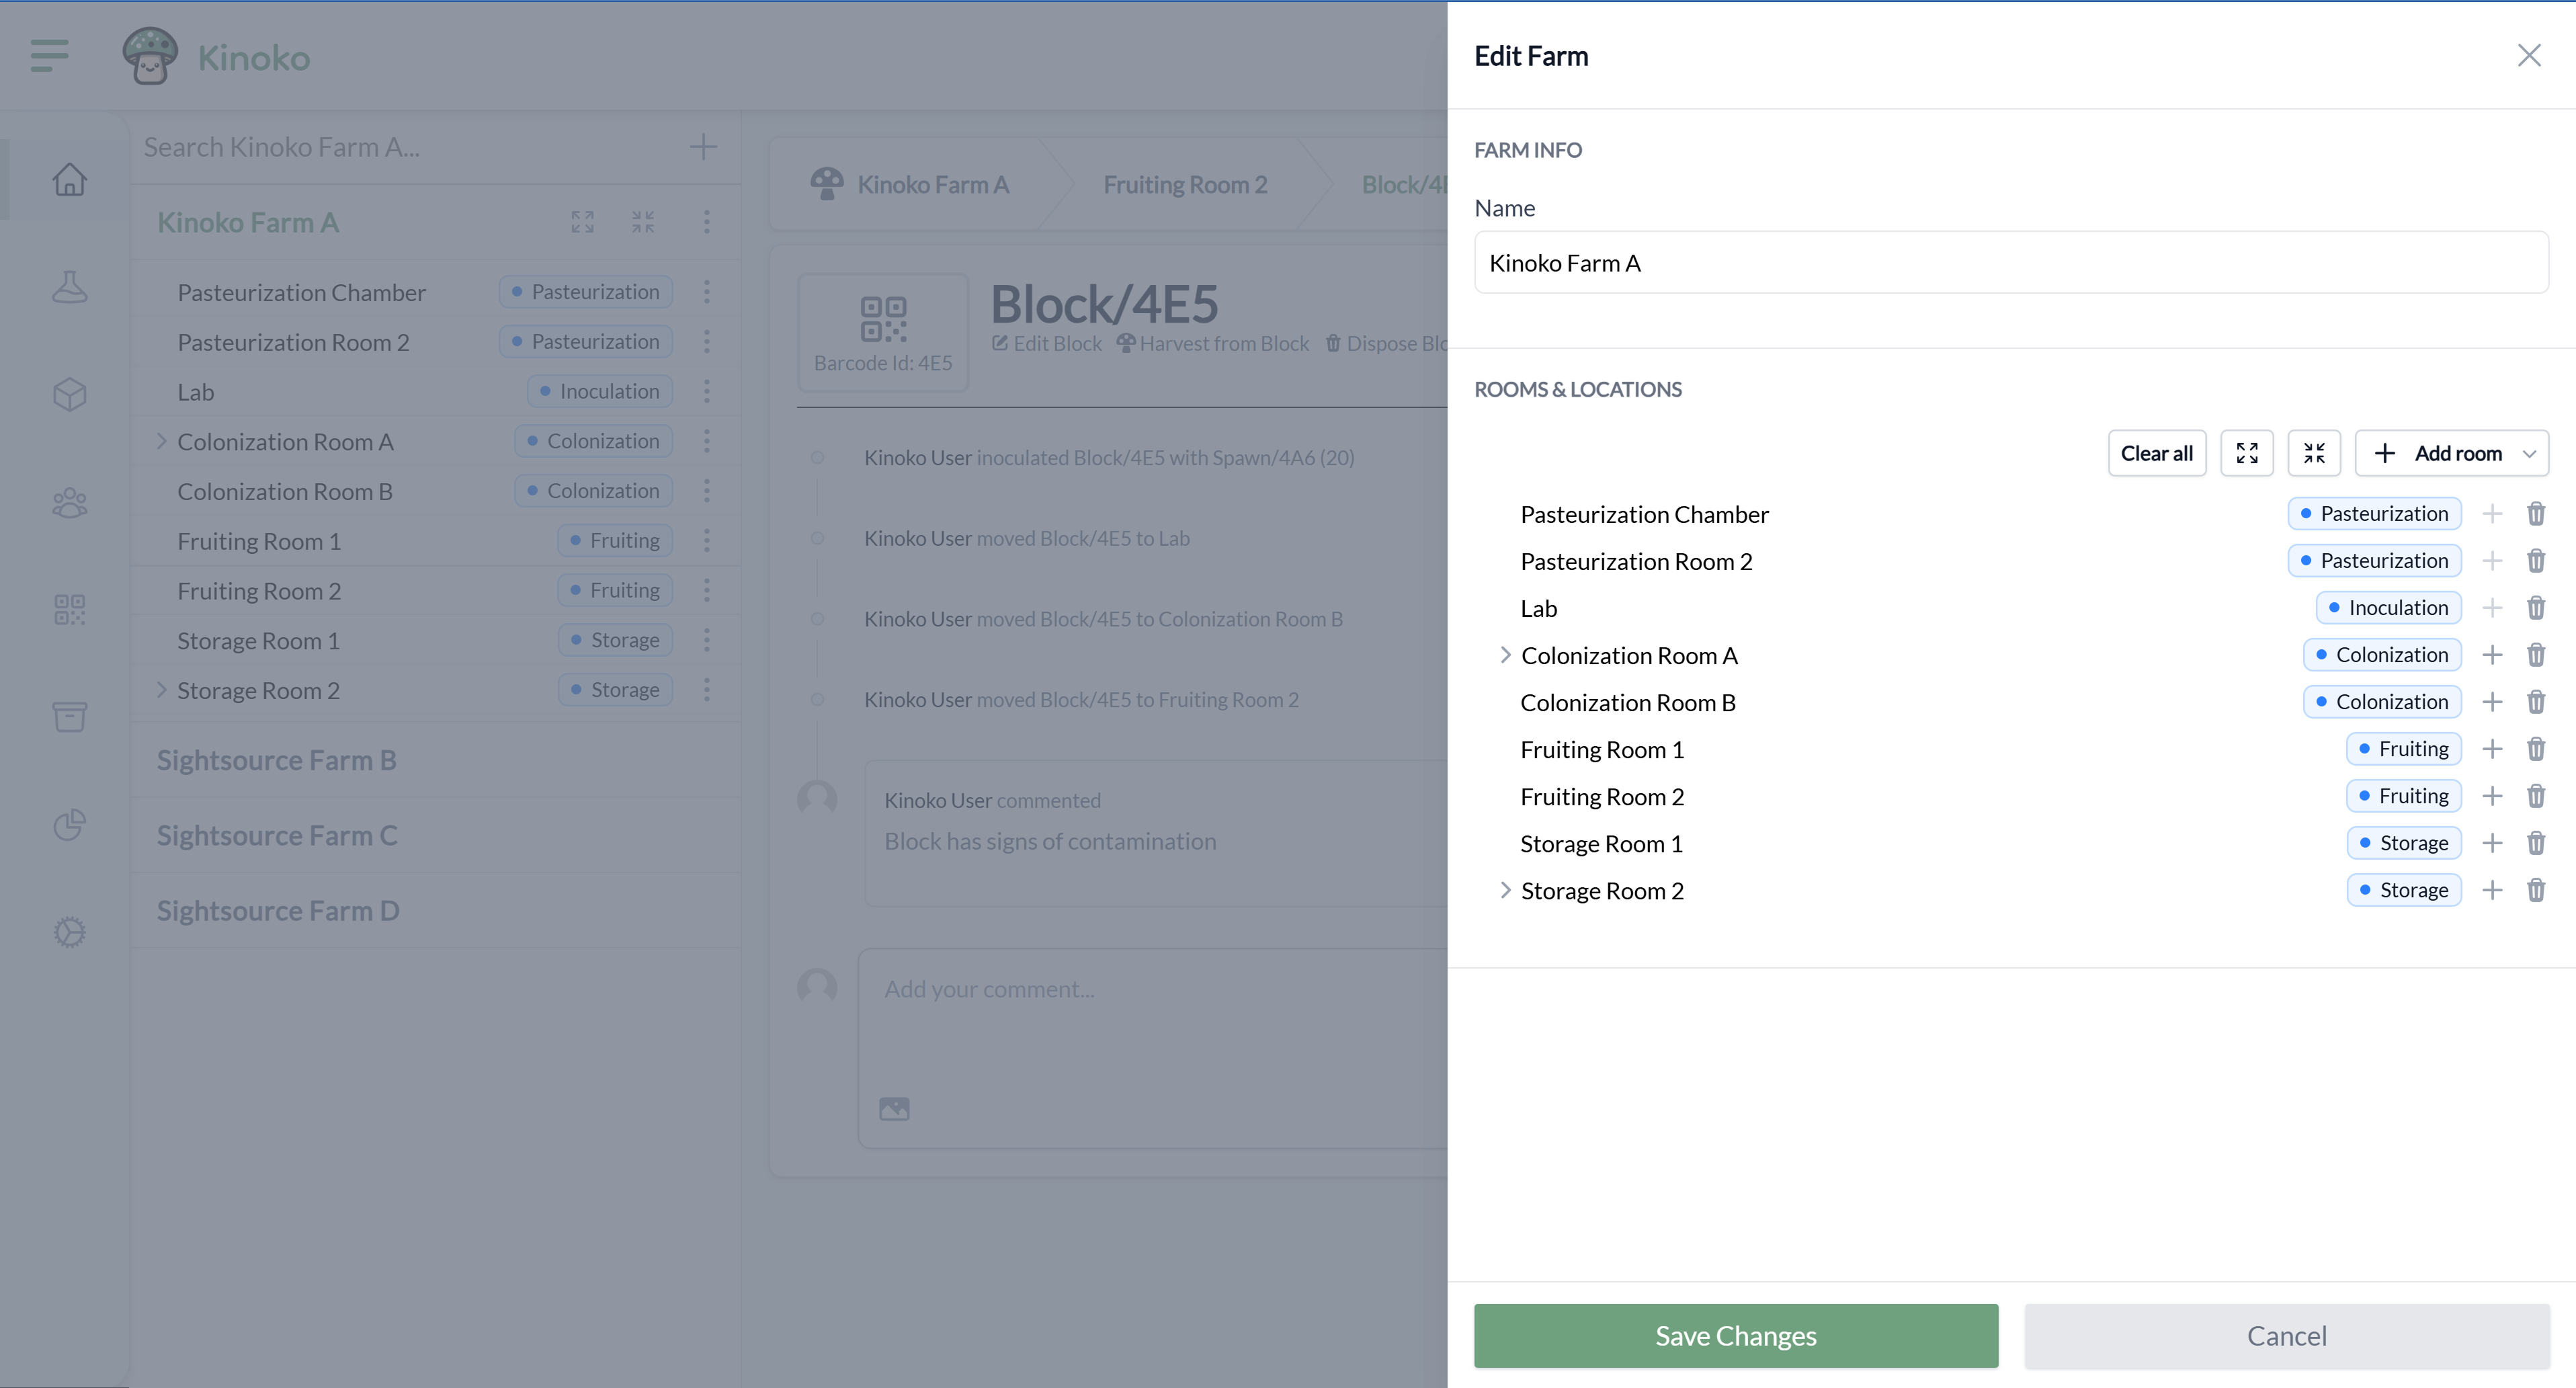Add sub-location to Fruiting Room 1

pos(2491,749)
